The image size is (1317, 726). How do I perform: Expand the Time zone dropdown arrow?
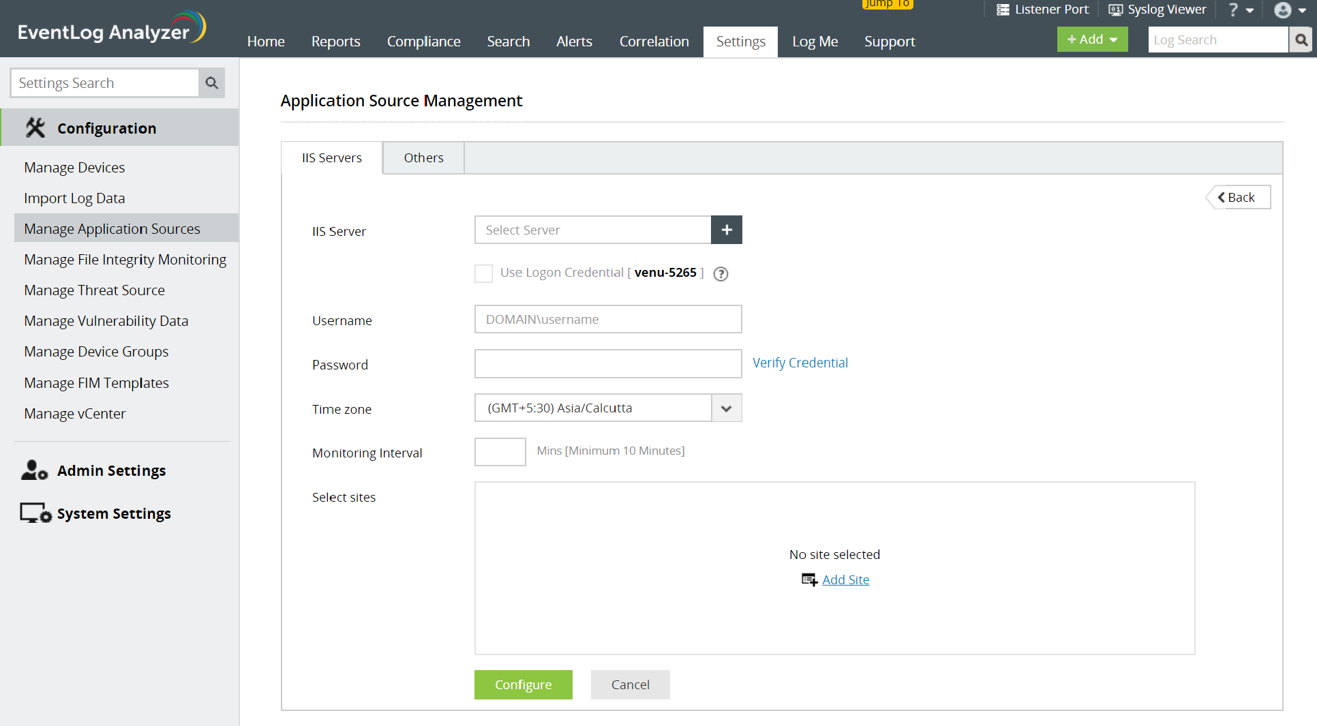point(727,408)
